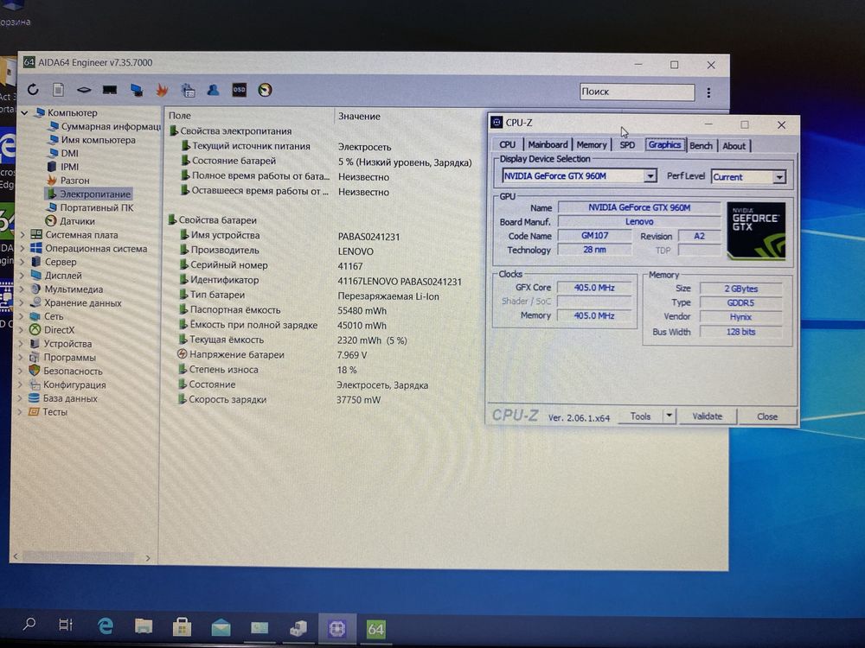865x648 pixels.
Task: Launch the disk benchmark toolbar icon
Action: (84, 90)
